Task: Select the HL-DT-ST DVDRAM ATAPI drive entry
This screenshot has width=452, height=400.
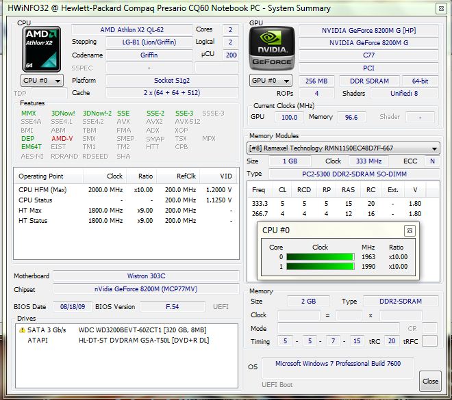Action: pos(127,340)
